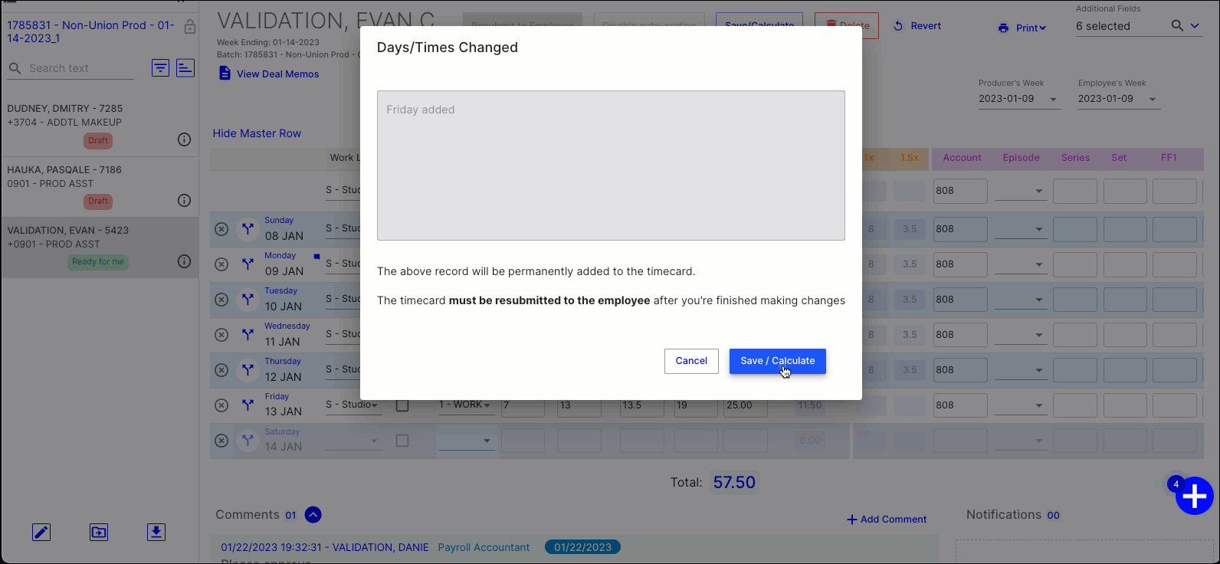Click the Save / Calculate dialog button
Viewport: 1220px width, 564px height.
[x=777, y=361]
